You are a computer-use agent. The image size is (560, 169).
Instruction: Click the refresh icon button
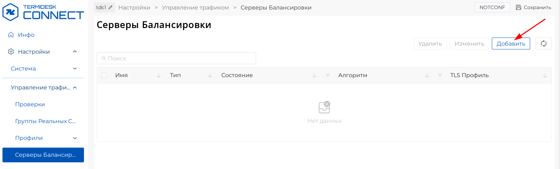[x=543, y=43]
